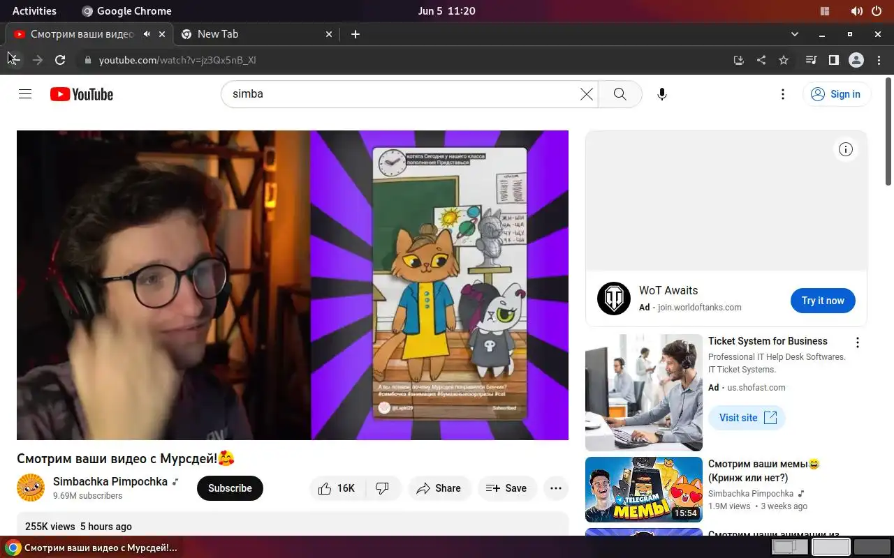Screen dimensions: 894x558
Task: Select the Смотрим ваши видео YouTube tab
Action: (89, 33)
